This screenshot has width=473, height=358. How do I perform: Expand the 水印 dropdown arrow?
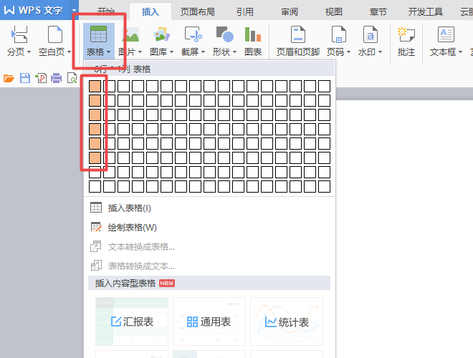click(380, 52)
